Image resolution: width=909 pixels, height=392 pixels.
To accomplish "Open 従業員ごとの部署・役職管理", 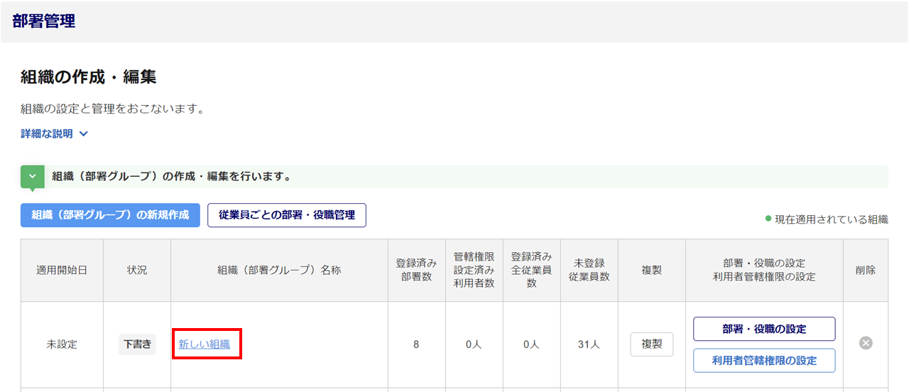I will pyautogui.click(x=286, y=215).
